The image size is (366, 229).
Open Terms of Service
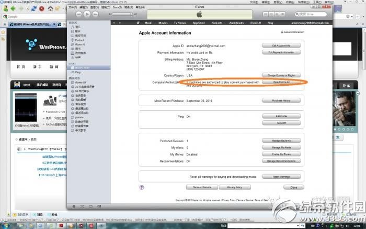pyautogui.click(x=202, y=187)
